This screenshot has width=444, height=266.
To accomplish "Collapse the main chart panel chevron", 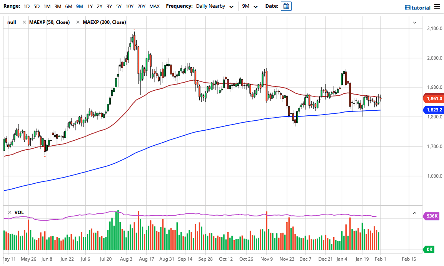I will (415, 22).
